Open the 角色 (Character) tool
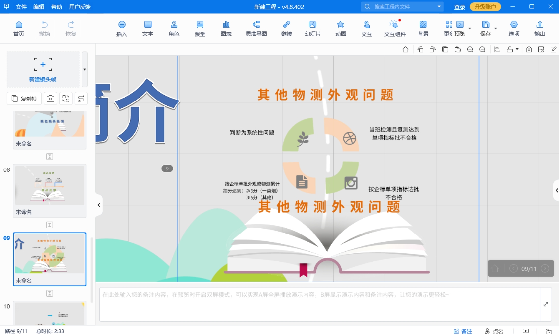 (174, 28)
